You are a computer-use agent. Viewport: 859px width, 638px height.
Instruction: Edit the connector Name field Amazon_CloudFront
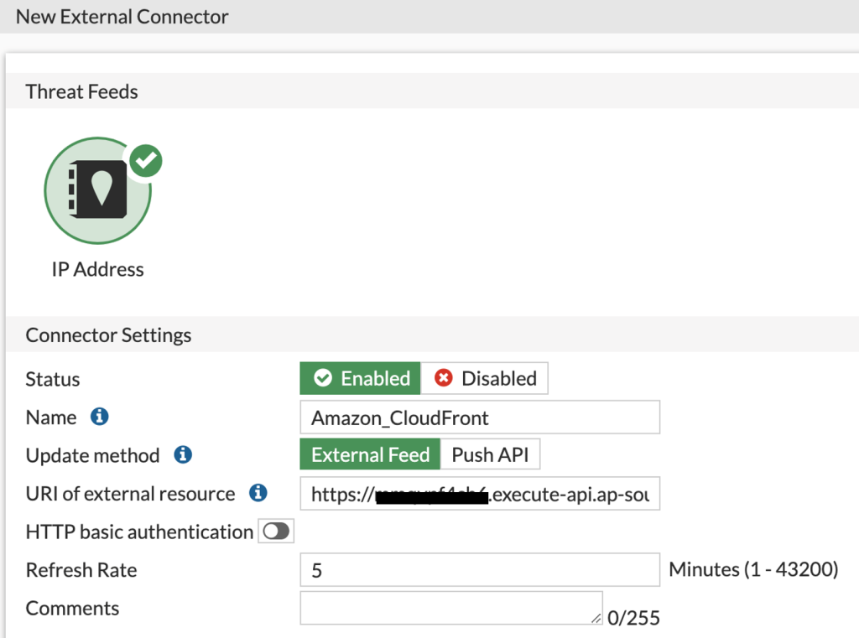coord(478,417)
